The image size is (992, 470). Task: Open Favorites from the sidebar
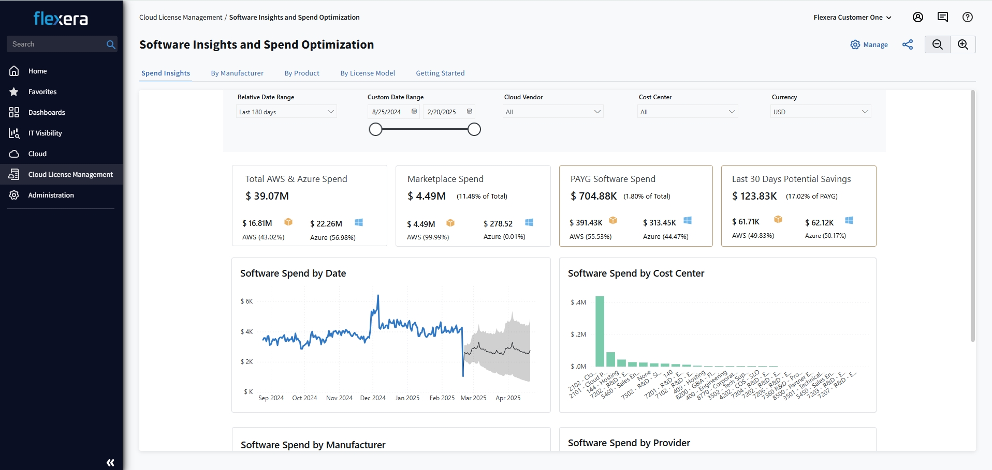pos(42,92)
